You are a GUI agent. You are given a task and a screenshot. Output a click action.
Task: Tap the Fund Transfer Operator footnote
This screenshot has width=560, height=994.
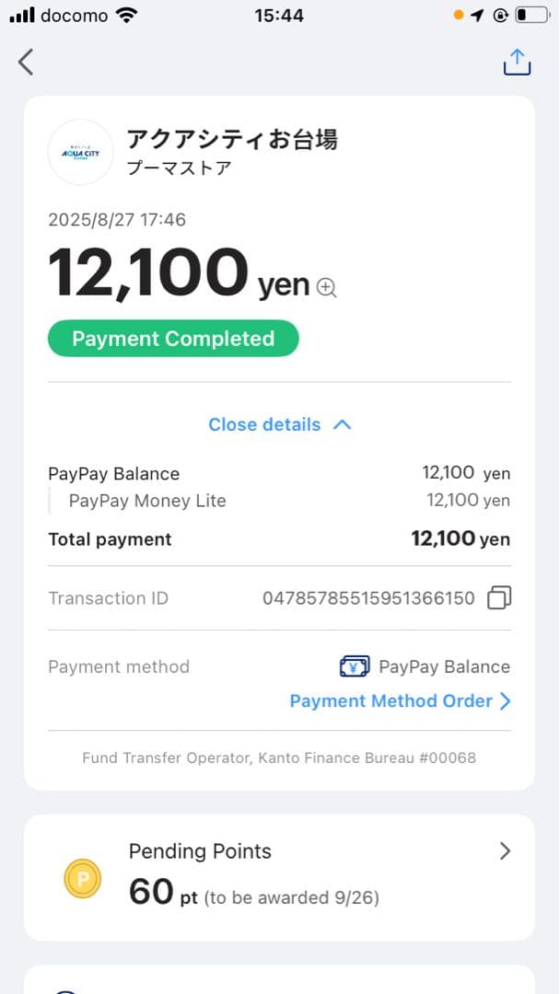(279, 758)
